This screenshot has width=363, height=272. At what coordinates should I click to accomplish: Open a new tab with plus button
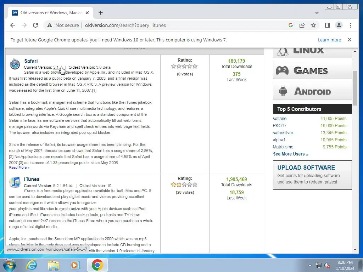(x=100, y=13)
